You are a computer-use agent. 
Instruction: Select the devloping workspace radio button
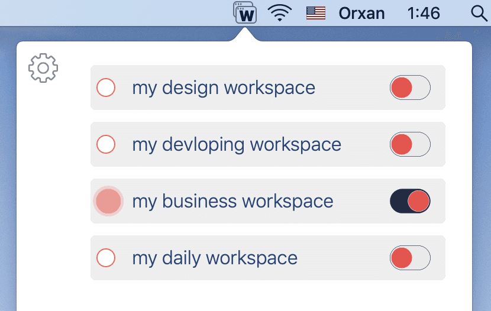point(106,144)
